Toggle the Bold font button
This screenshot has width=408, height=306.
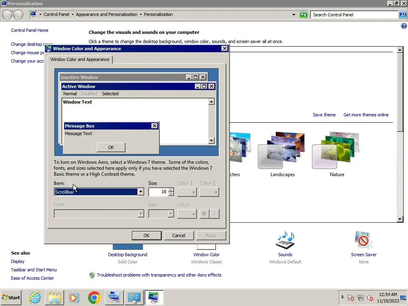point(204,214)
